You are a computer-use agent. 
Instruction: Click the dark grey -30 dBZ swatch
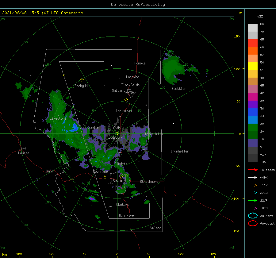point(253,158)
